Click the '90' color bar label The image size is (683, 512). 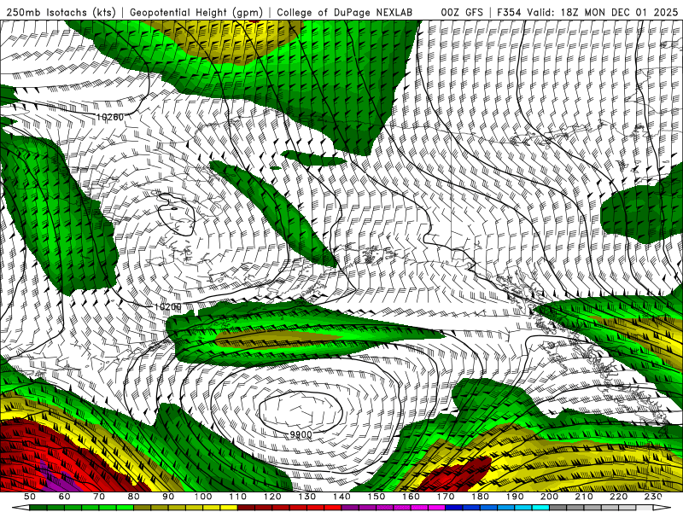[168, 497]
